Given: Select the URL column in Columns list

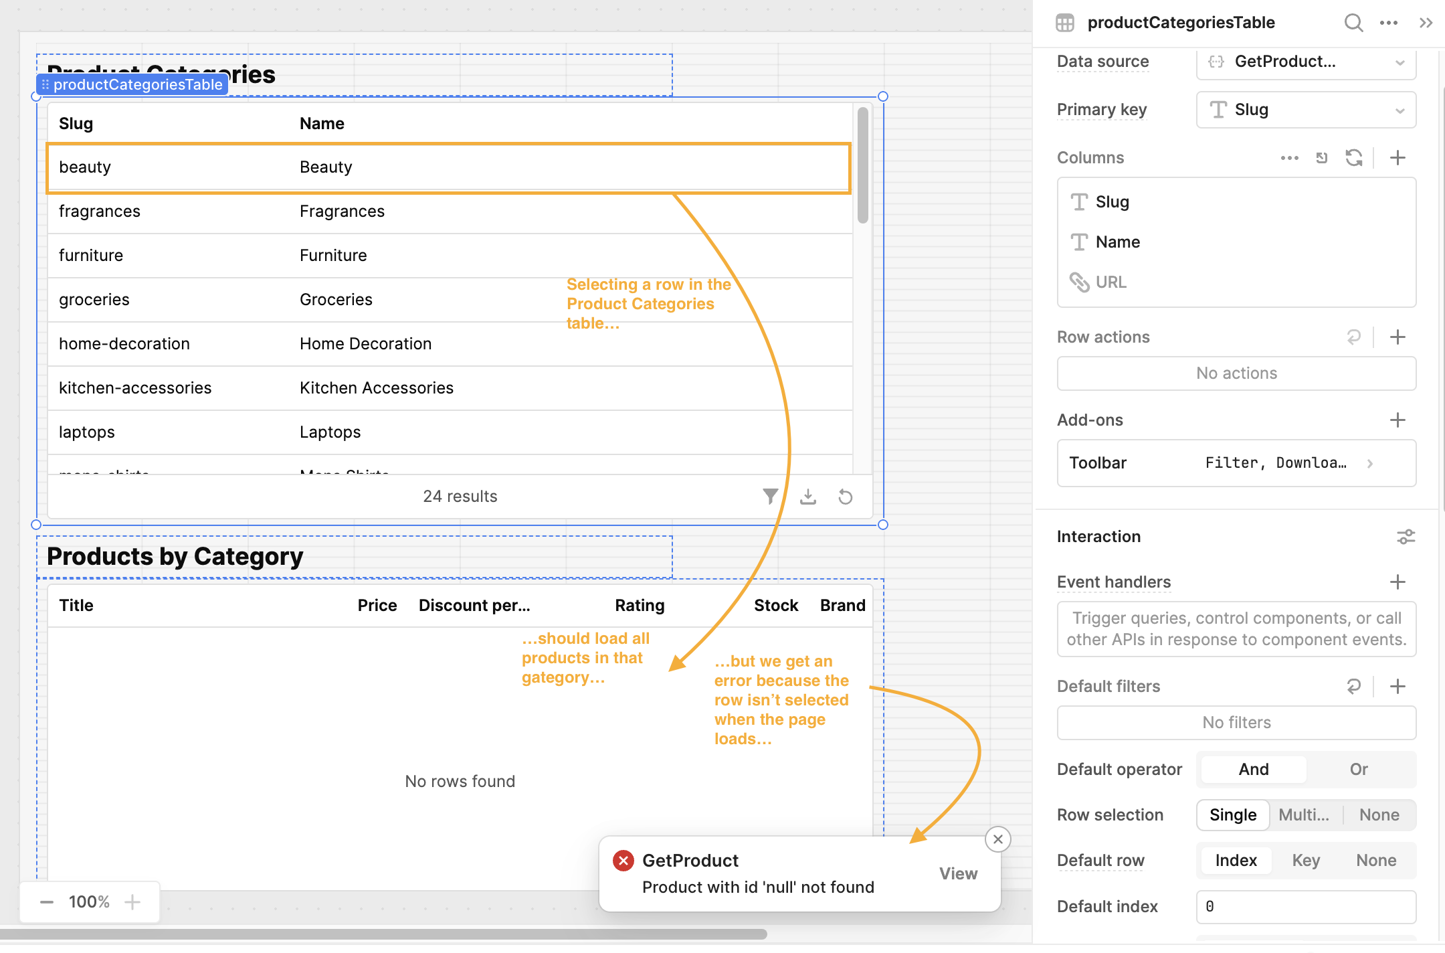Looking at the screenshot, I should [x=1236, y=282].
